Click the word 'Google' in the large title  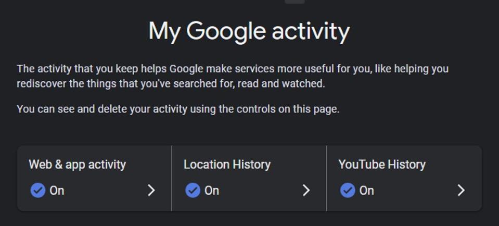click(226, 31)
